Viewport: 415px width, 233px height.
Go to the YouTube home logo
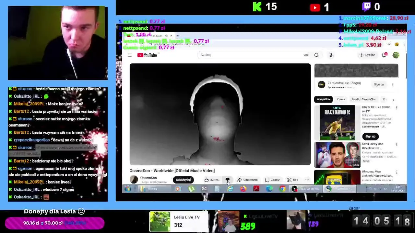[147, 55]
